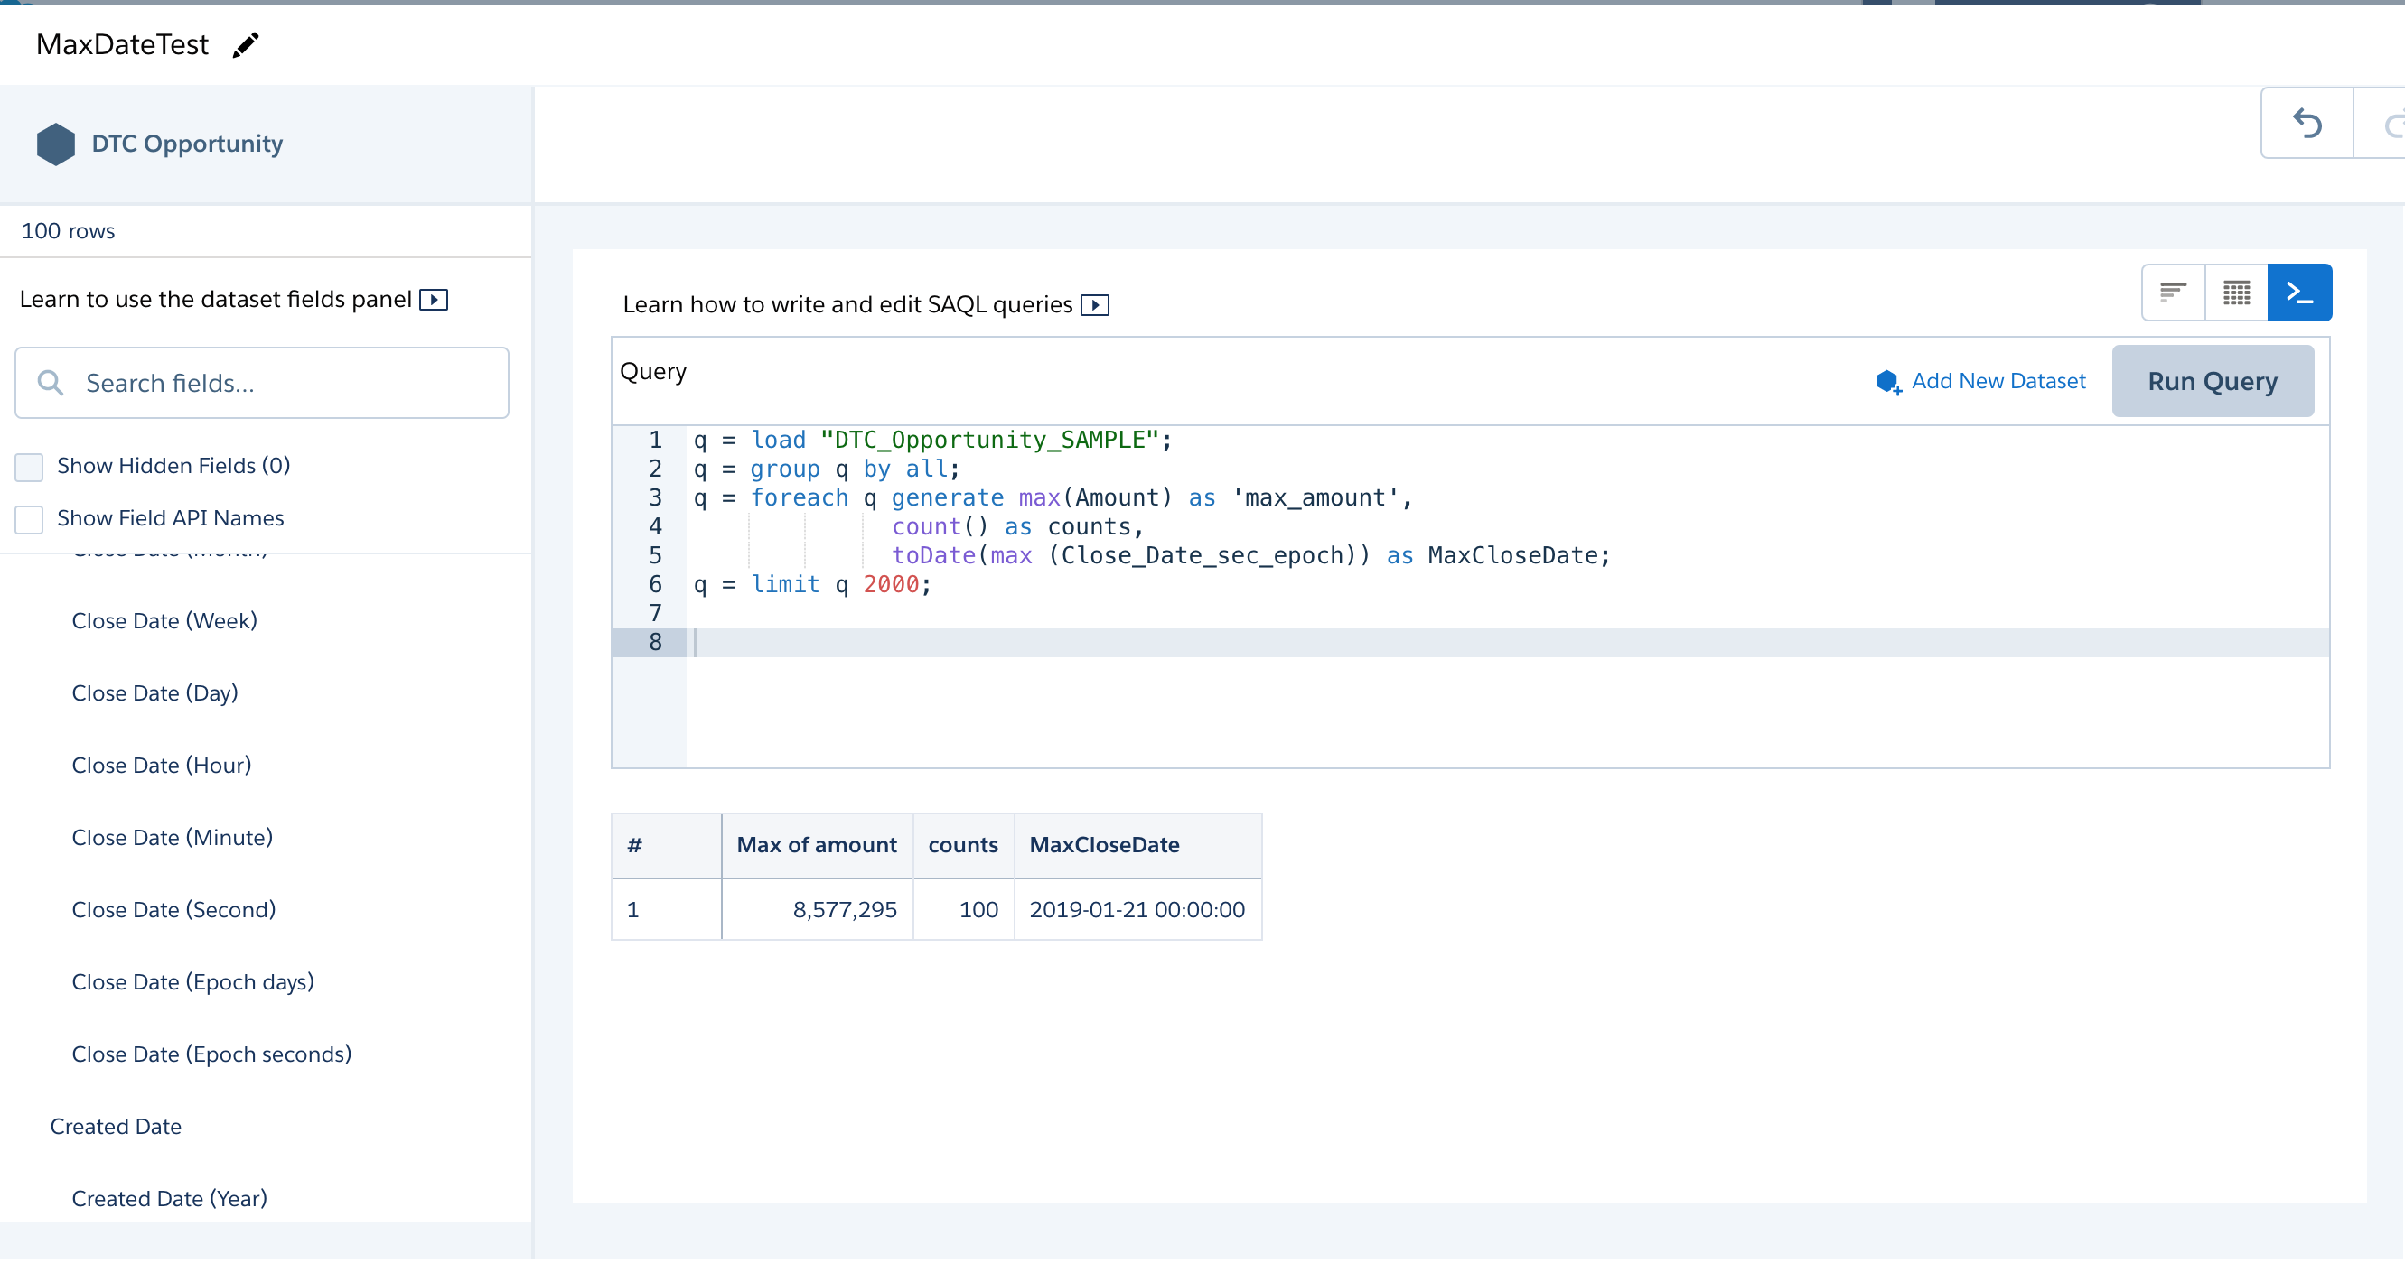
Task: Click the DTC Opportunity dataset hexagon icon
Action: pyautogui.click(x=56, y=144)
